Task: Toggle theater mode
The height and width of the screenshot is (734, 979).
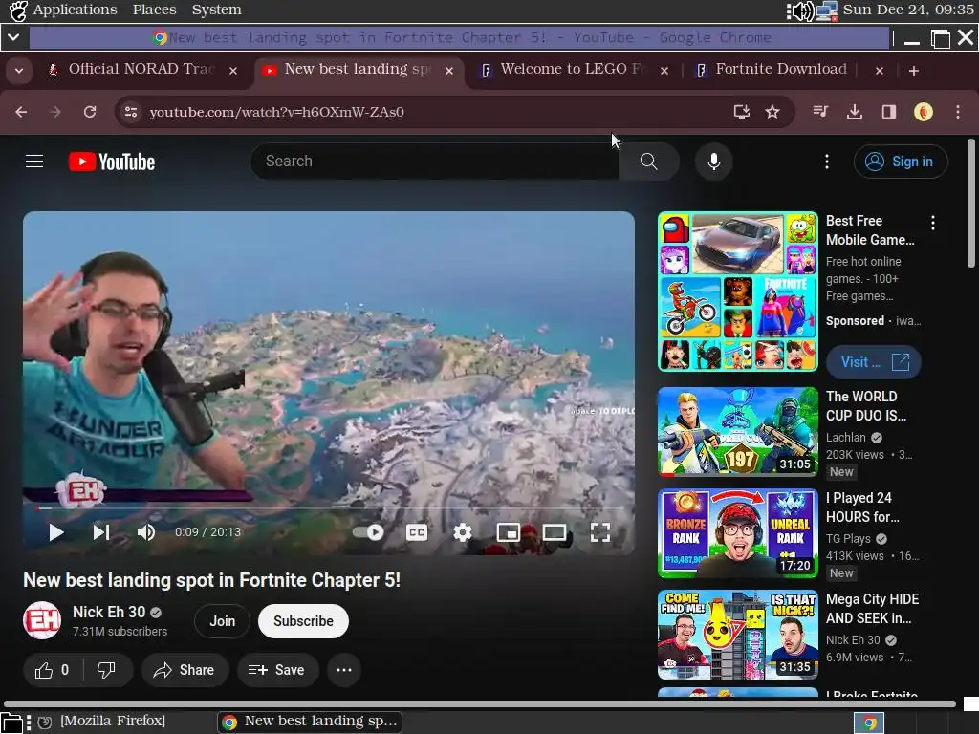Action: coord(555,532)
